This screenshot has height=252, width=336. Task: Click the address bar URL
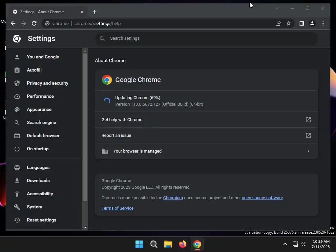click(97, 23)
